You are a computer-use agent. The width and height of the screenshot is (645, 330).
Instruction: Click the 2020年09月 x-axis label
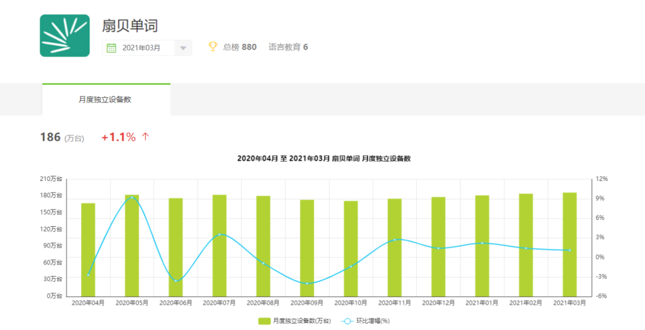coord(307,303)
